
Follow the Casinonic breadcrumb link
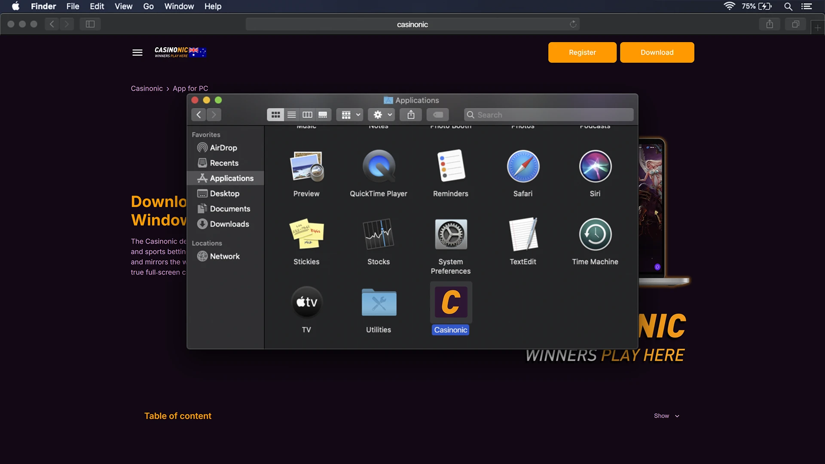tap(147, 89)
